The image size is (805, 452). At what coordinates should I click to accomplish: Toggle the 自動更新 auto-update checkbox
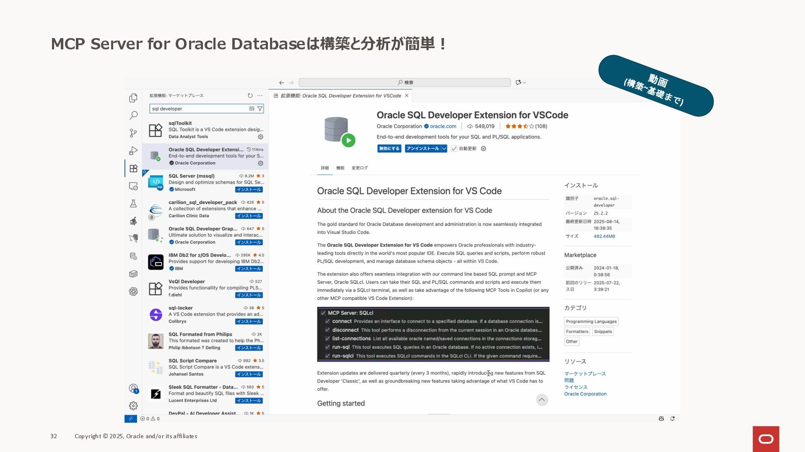[x=454, y=149]
